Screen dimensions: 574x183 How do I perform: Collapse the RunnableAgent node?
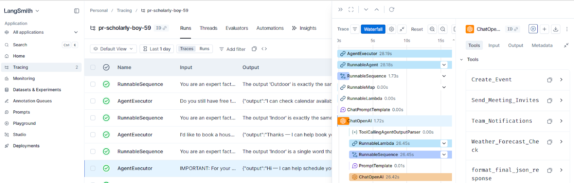[x=444, y=65]
